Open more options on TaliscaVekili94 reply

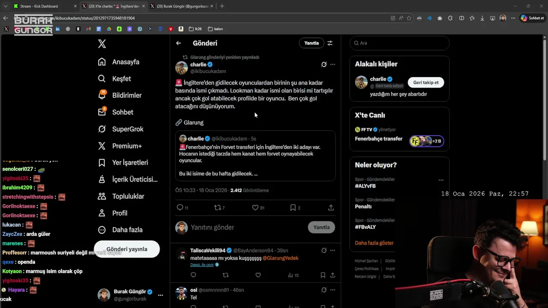[x=333, y=250]
